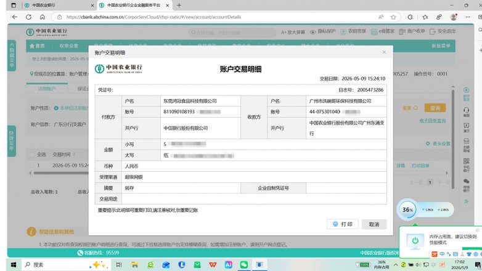This screenshot has width=482, height=271.
Task: Open the 快捷菜单 tab on the left edge
Action: tap(12, 141)
